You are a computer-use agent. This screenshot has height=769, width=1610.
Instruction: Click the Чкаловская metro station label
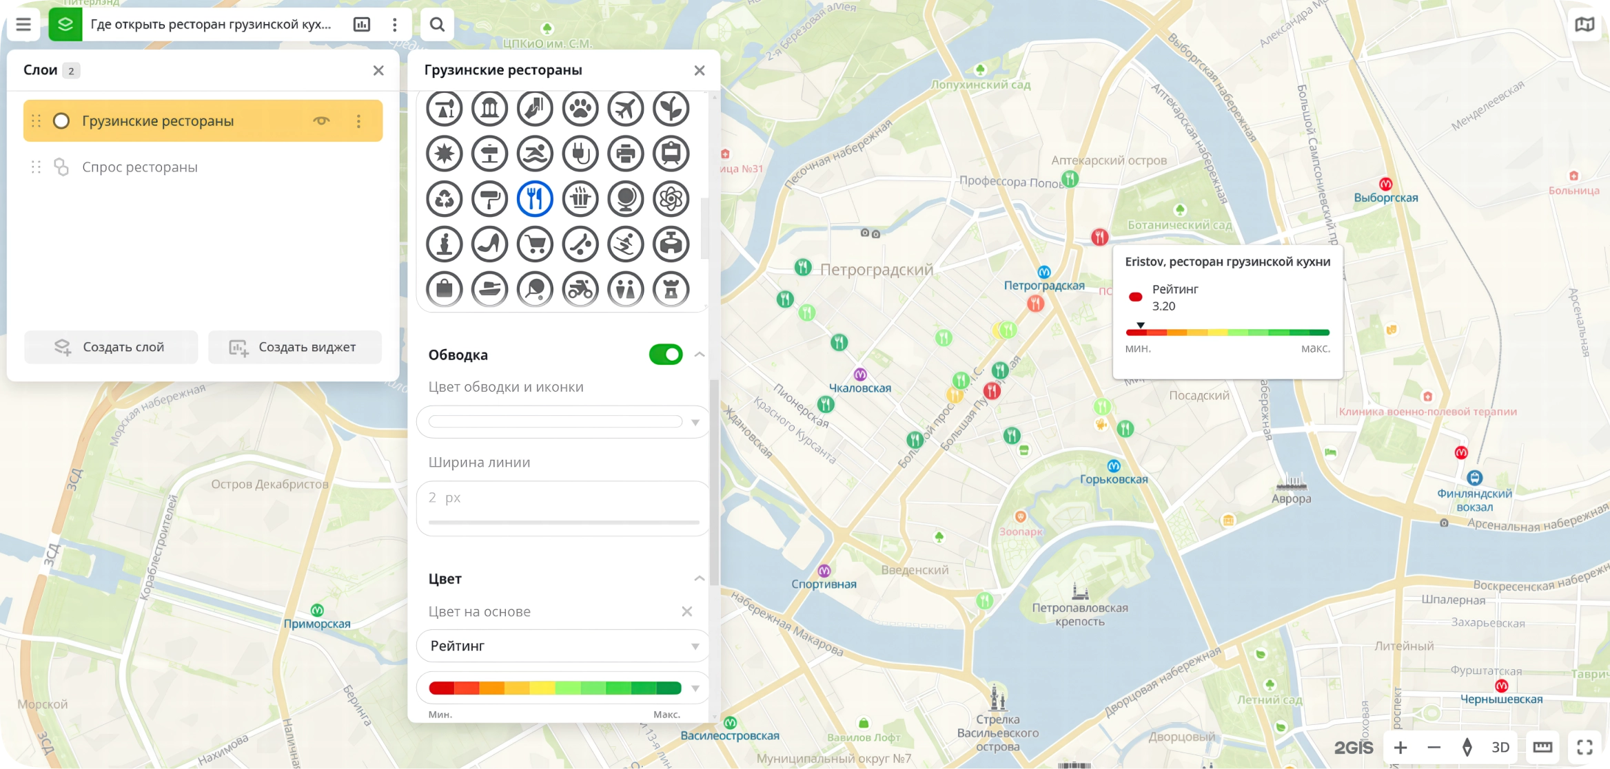(x=859, y=388)
